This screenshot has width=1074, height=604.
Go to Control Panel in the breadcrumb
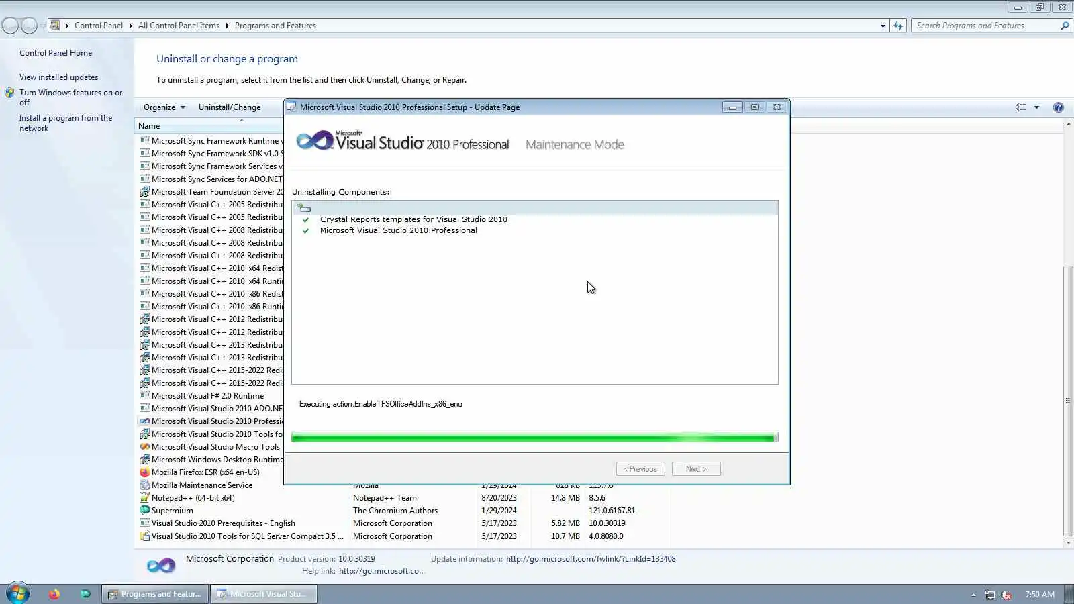pyautogui.click(x=99, y=26)
